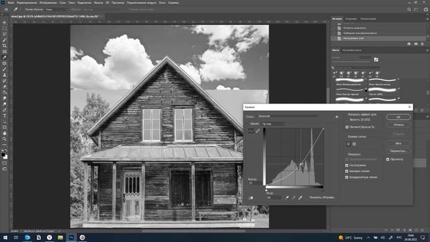Click the Вход input value field
The height and width of the screenshot is (242, 430).
tap(273, 197)
